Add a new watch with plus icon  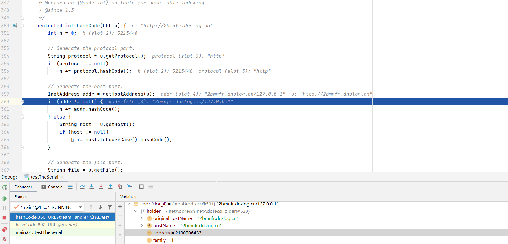click(120, 206)
